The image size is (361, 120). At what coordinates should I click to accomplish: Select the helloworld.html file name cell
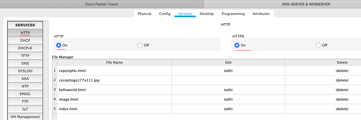pyautogui.click(x=114, y=90)
